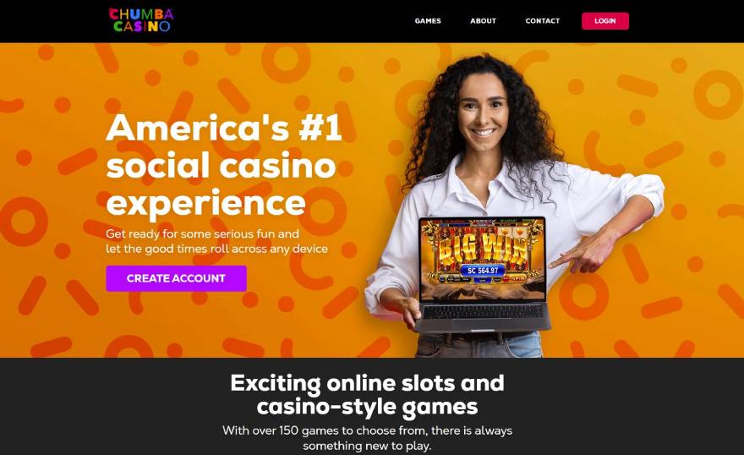Click the BIG WIN text on laptop screen
The width and height of the screenshot is (744, 455).
point(482,249)
